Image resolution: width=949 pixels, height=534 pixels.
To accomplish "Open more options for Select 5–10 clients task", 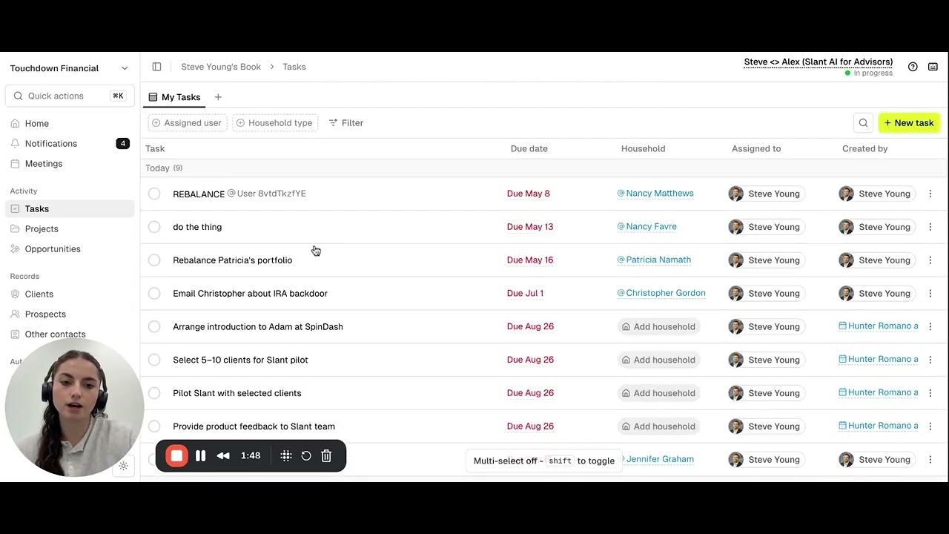I will (930, 360).
